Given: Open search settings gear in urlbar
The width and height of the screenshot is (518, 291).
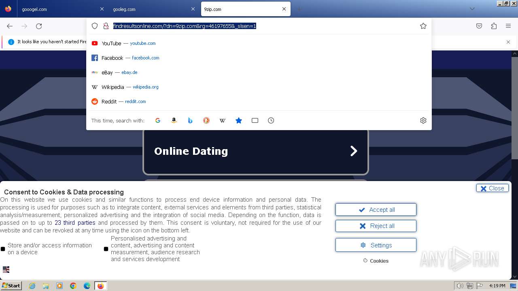Looking at the screenshot, I should [x=423, y=120].
